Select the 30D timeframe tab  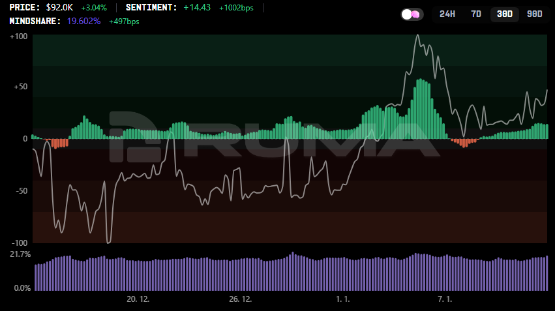pos(504,14)
